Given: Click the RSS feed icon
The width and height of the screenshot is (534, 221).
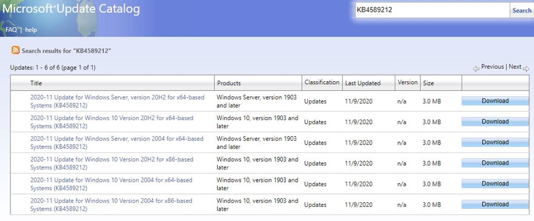Looking at the screenshot, I should click(16, 50).
